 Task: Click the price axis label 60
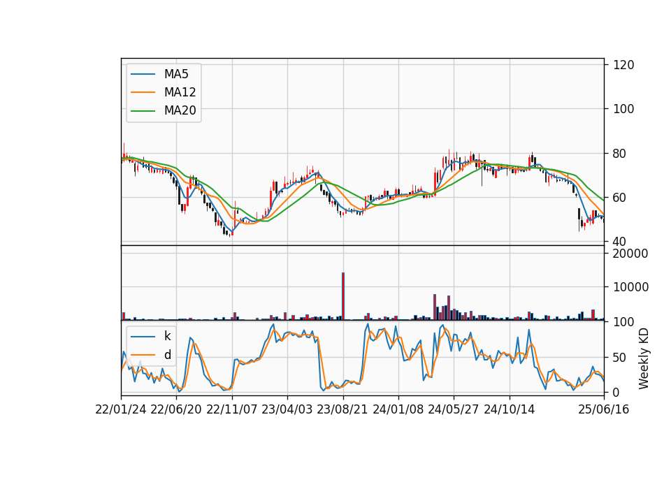[x=619, y=198]
